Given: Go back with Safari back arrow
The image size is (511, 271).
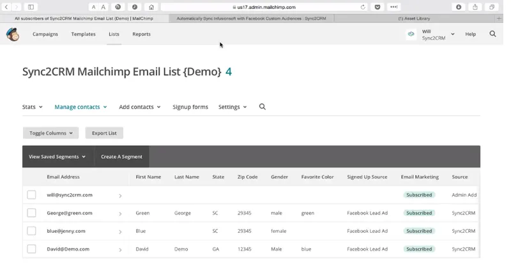Looking at the screenshot, I should coord(6,7).
